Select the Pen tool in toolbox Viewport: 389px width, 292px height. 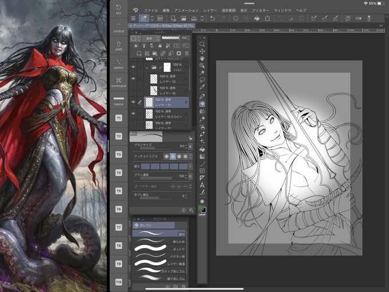pyautogui.click(x=202, y=96)
